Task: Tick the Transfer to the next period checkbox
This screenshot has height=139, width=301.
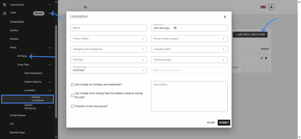Action: click(73, 106)
